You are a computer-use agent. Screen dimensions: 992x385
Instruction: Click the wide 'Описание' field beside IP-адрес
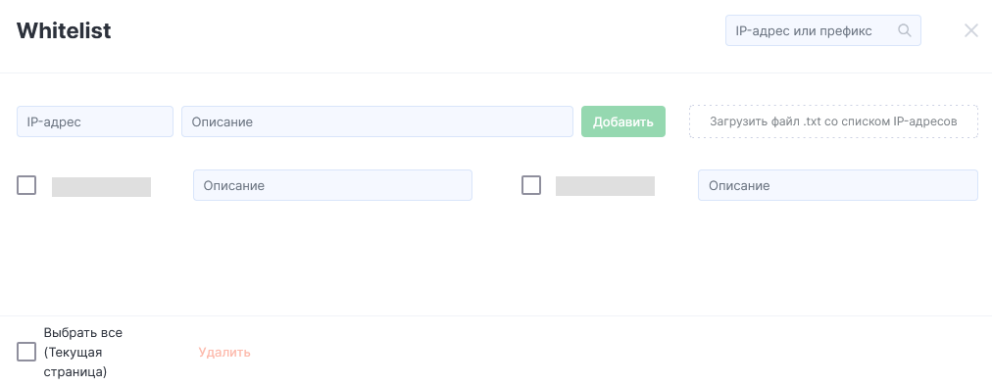click(x=377, y=121)
